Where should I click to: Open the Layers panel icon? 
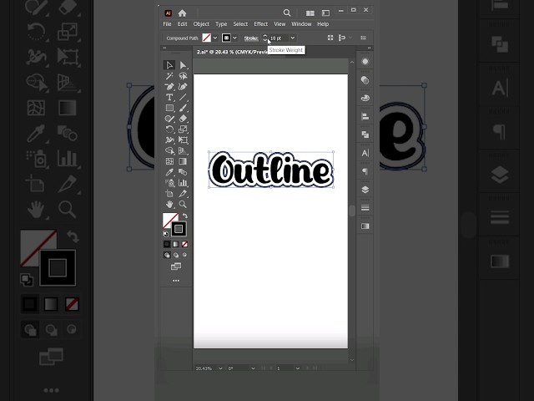click(x=365, y=190)
